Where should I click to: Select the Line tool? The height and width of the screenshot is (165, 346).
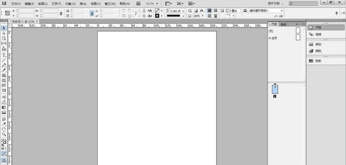tap(4, 60)
